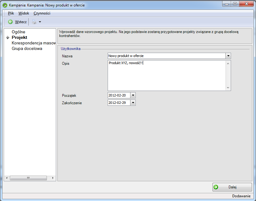Click the instruction text starting with Wprowadź dane

pyautogui.click(x=149, y=34)
